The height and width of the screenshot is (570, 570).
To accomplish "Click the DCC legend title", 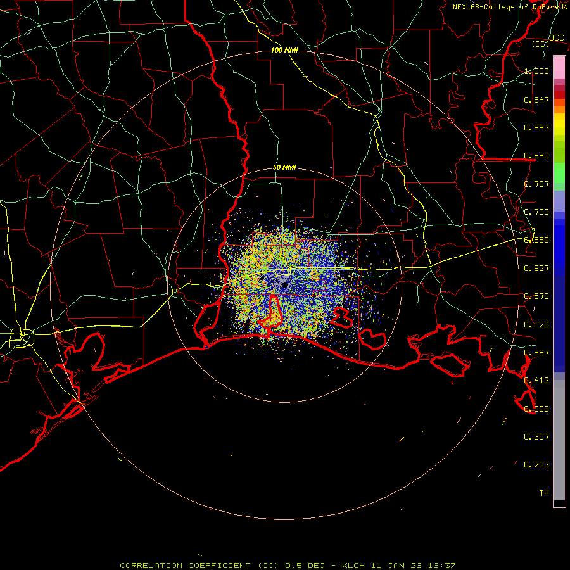I will 556,38.
